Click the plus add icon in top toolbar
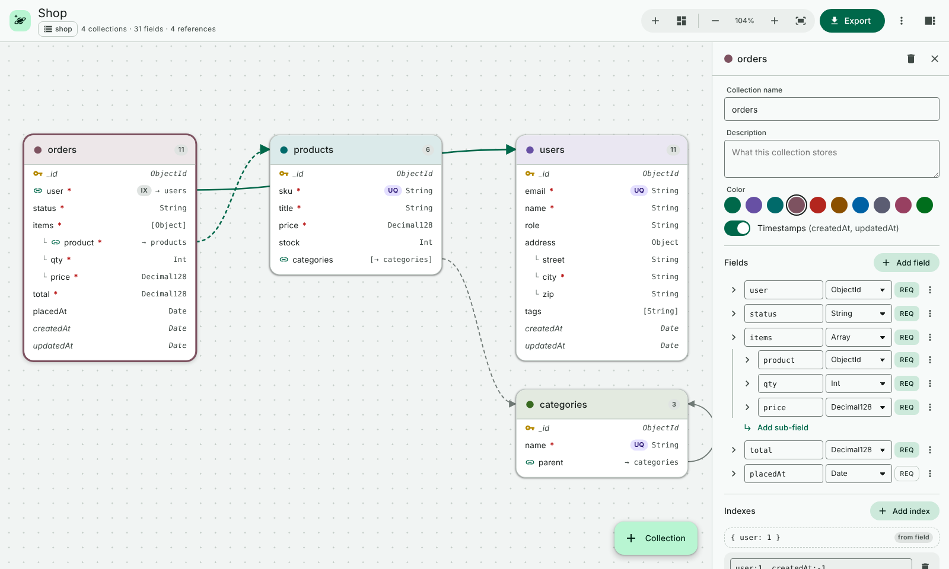The height and width of the screenshot is (569, 949). (655, 21)
